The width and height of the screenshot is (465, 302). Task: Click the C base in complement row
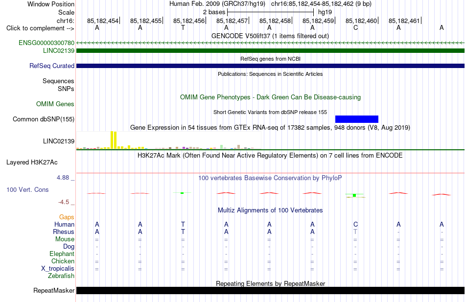(355, 28)
